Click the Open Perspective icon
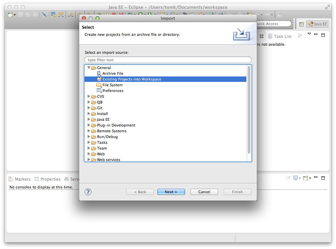The height and width of the screenshot is (249, 336). coord(301,24)
